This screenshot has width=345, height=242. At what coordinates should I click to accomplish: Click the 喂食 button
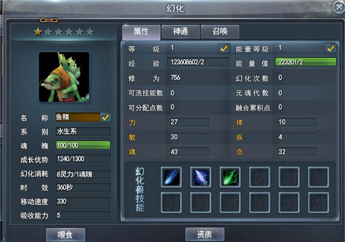tap(66, 235)
